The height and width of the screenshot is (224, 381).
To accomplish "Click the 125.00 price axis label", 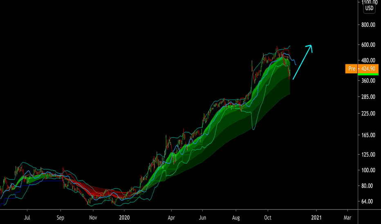I will [x=368, y=154].
